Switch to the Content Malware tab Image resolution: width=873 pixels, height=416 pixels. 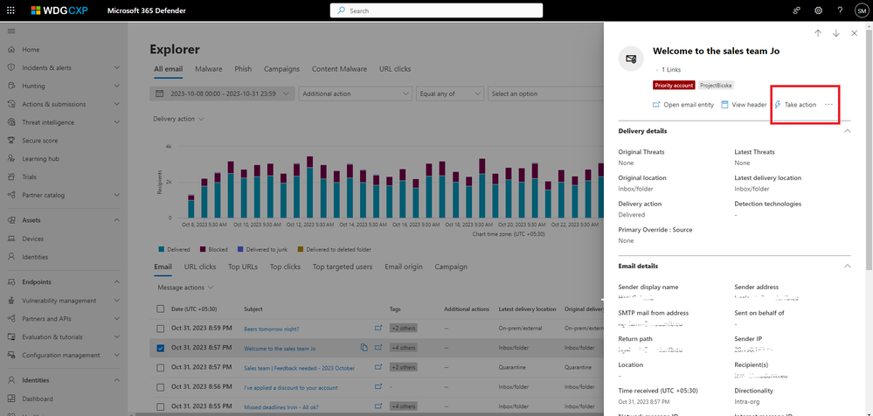click(x=339, y=69)
